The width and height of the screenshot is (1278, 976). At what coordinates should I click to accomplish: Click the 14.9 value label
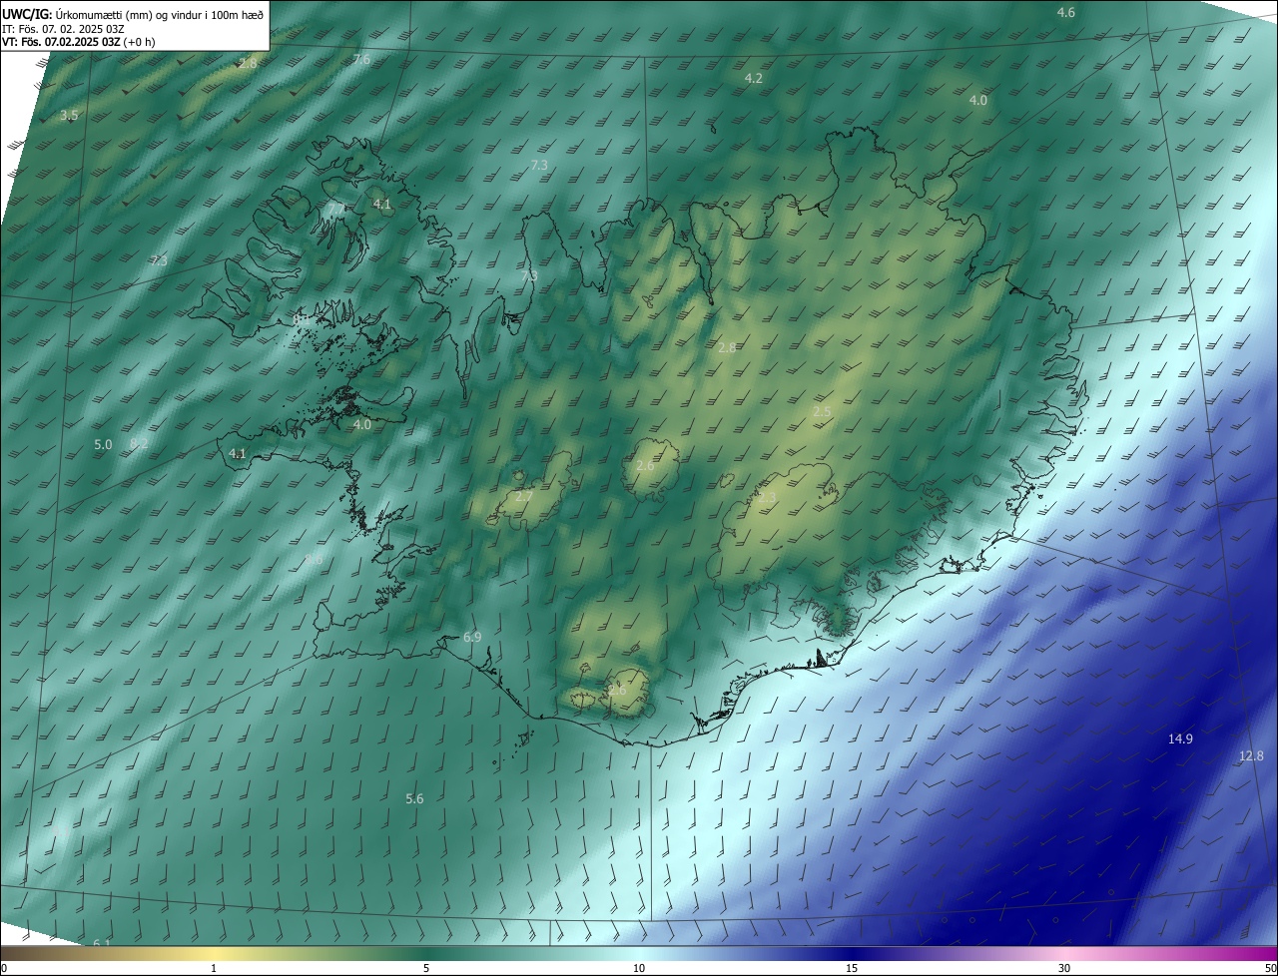click(1180, 738)
